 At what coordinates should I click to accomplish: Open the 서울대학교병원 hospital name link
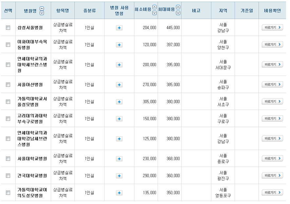[32, 159]
